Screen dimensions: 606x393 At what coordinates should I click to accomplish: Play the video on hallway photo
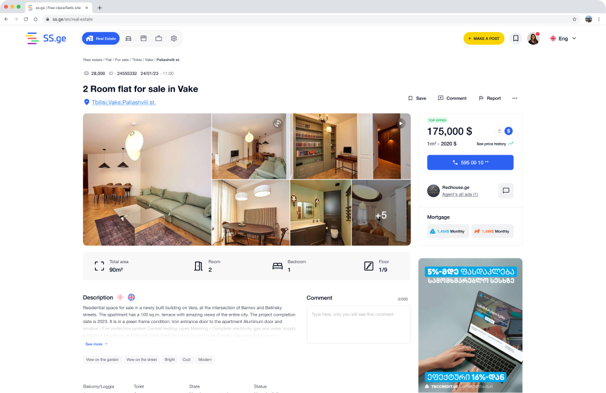tap(401, 123)
